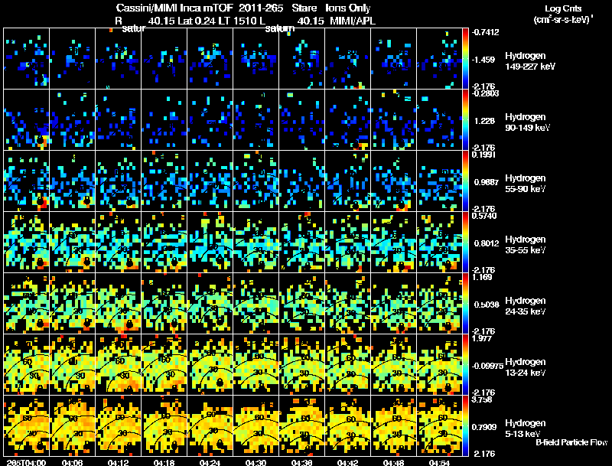Screen dimensions: 612x466
Task: Click the 265T04:00 time label
Action: tap(26, 462)
